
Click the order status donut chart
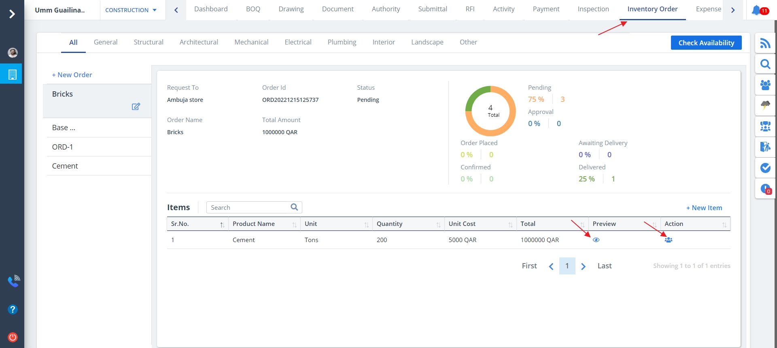click(490, 111)
